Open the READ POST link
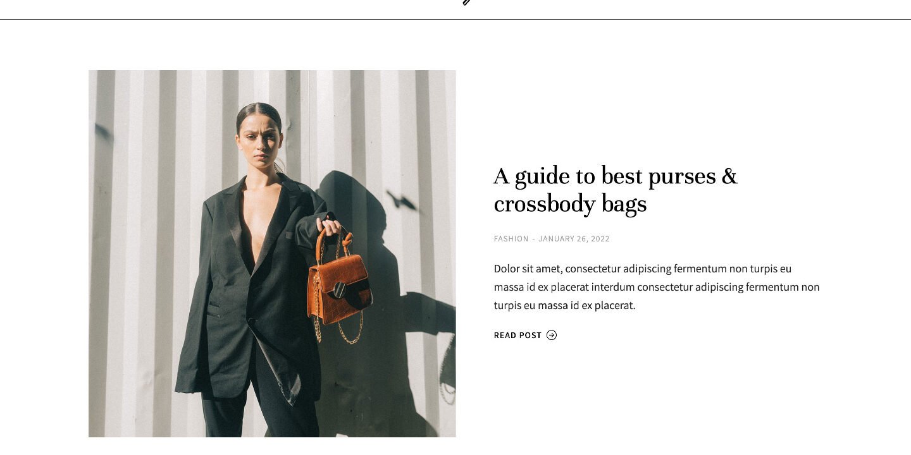This screenshot has height=455, width=911. (525, 335)
